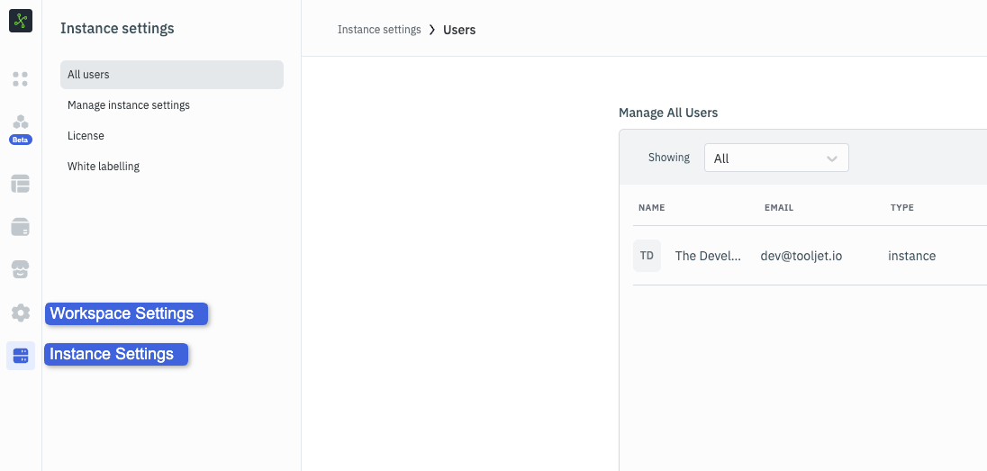Click the Workspace Settings gear icon
Screen dimensions: 987x471
21,313
